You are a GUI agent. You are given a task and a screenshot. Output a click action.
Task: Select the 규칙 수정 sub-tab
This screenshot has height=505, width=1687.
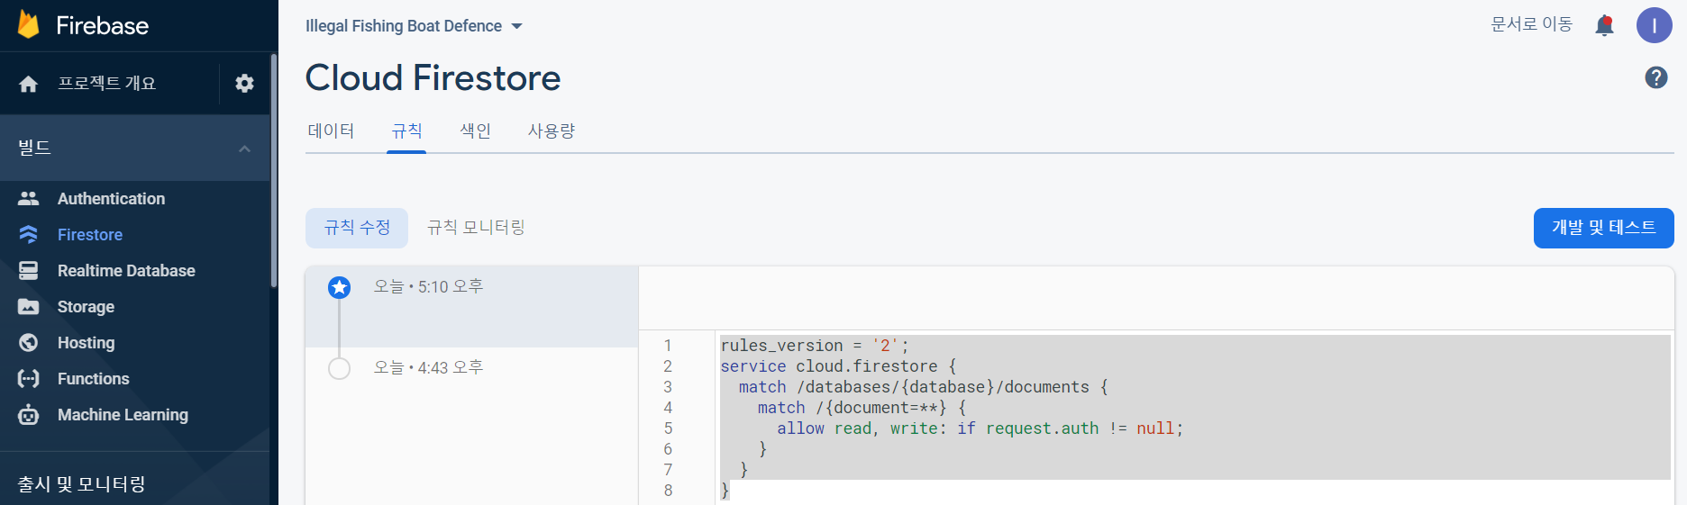tap(357, 228)
